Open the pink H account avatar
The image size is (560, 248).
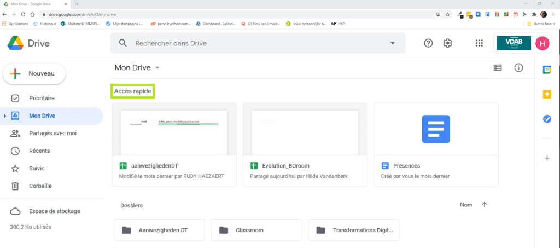542,43
